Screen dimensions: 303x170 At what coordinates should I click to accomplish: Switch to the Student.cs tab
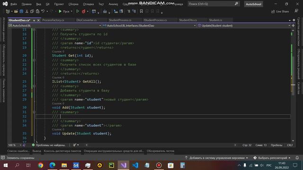point(215,20)
